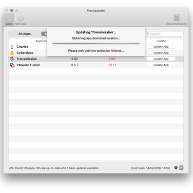Screen dimensions: 193x193
Task: Click new version 10.1.1 of VMware Fusion
Action: (112, 65)
